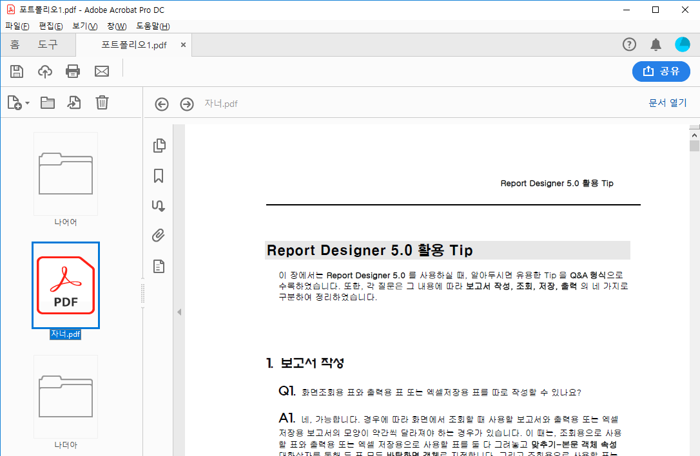Close the 포트폴리오1.pdf tab
The image size is (700, 456).
tap(183, 44)
